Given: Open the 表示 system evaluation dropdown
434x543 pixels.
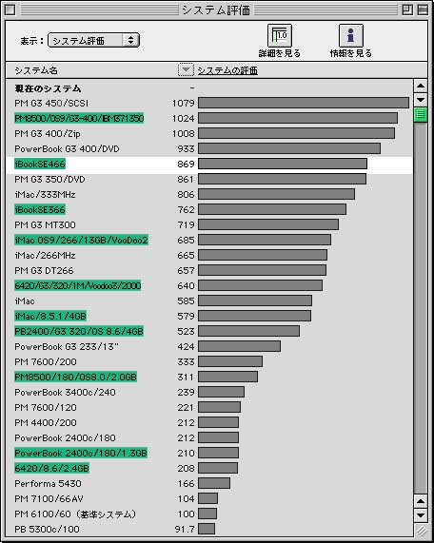Looking at the screenshot, I should [93, 41].
